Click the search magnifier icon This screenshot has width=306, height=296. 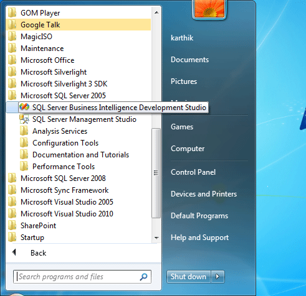pos(143,277)
